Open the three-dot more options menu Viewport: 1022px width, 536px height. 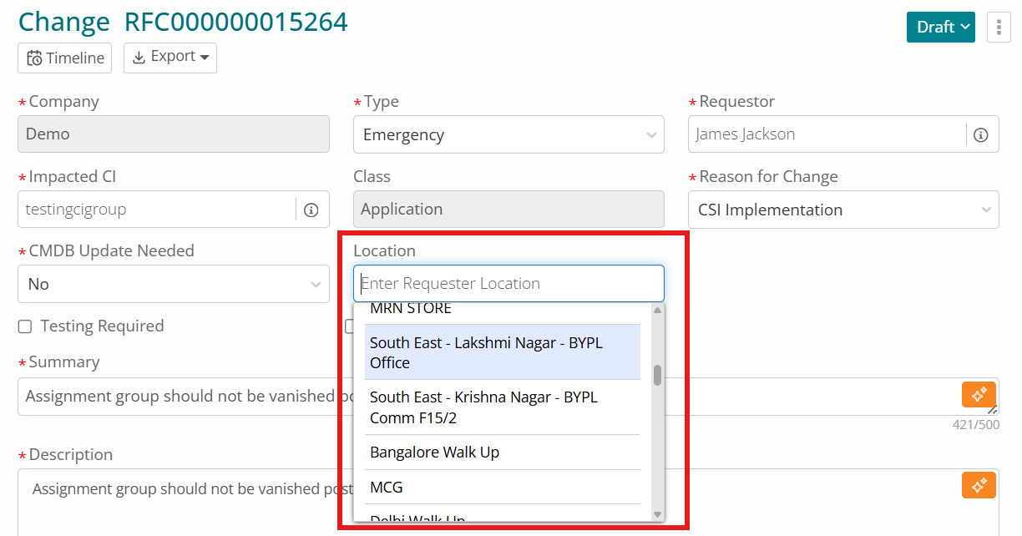[999, 27]
